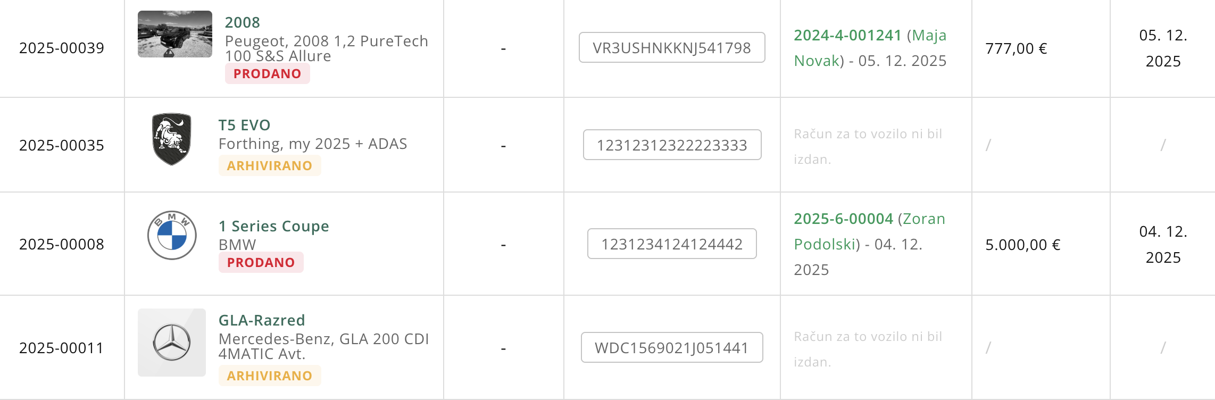This screenshot has height=400, width=1215.
Task: Click ARHIVIRANO badge under T5 EVO
Action: click(x=269, y=166)
